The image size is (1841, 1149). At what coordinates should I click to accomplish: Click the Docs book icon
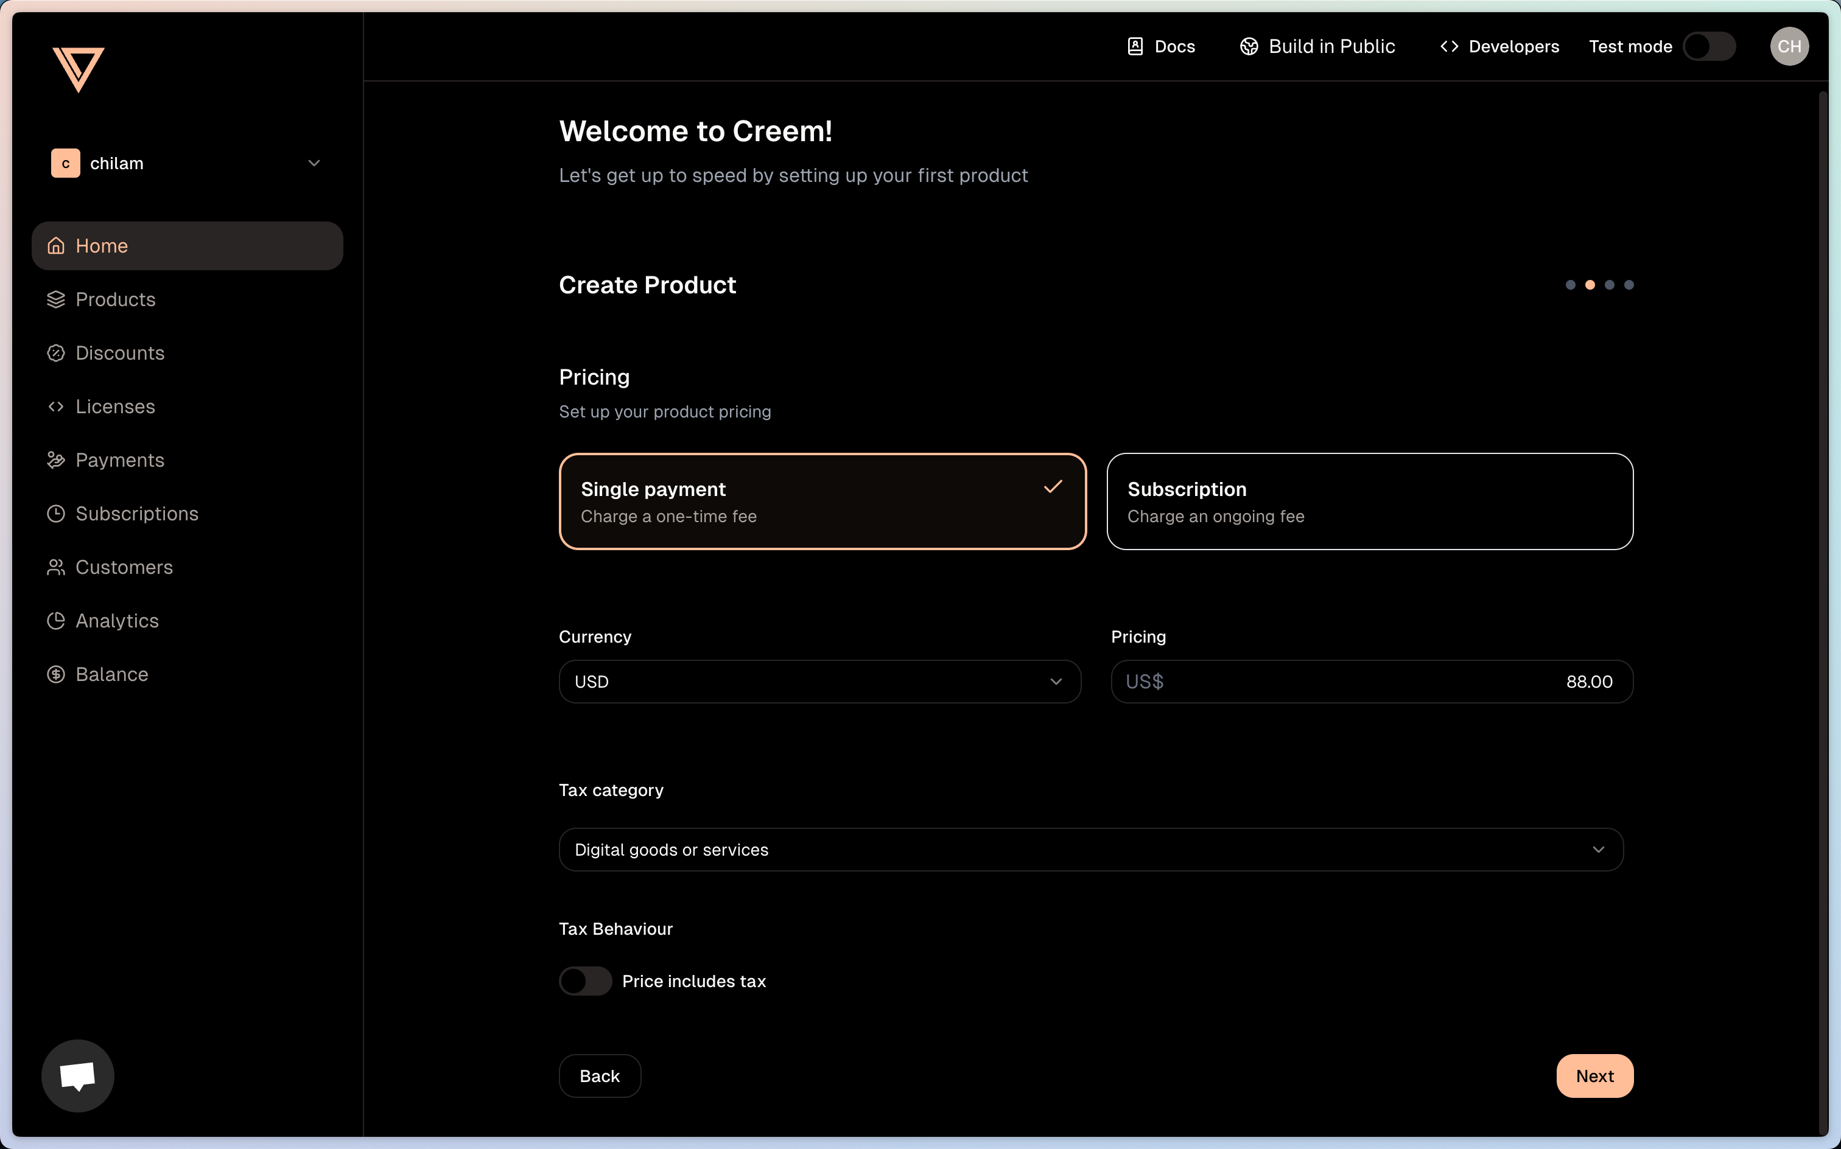1135,46
